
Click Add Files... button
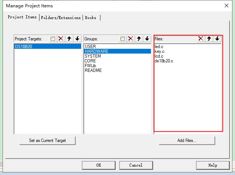point(187,141)
